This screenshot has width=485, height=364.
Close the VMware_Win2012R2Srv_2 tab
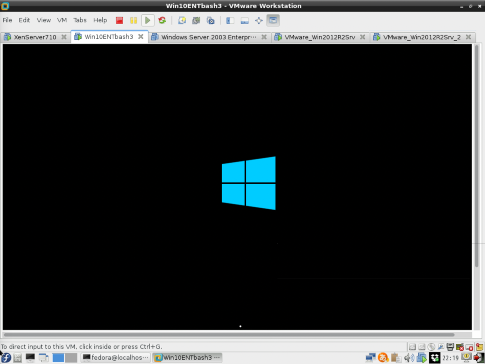(468, 37)
